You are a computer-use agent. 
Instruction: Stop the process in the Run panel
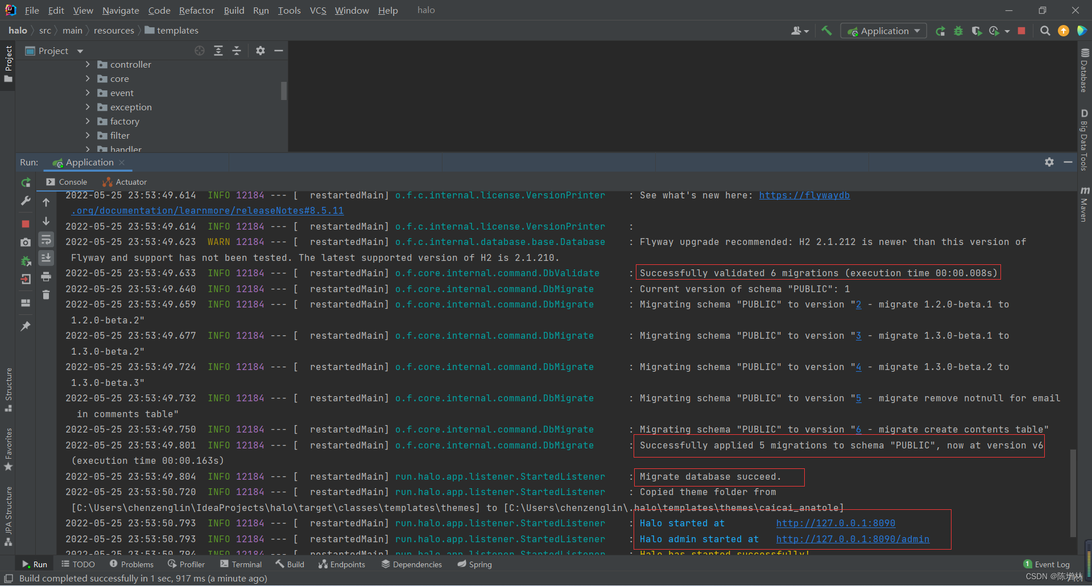tap(26, 223)
